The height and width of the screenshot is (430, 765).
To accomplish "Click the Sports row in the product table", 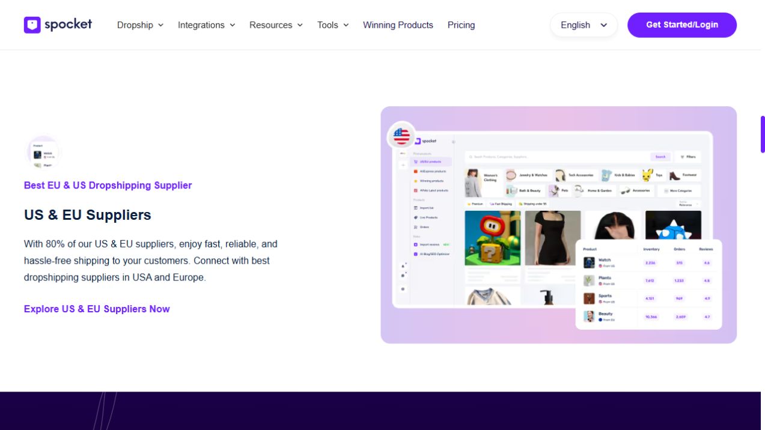I will pyautogui.click(x=648, y=298).
